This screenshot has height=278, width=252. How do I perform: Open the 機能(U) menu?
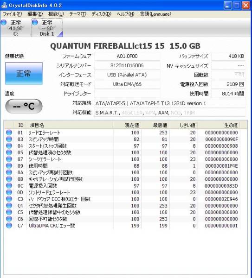(56, 14)
